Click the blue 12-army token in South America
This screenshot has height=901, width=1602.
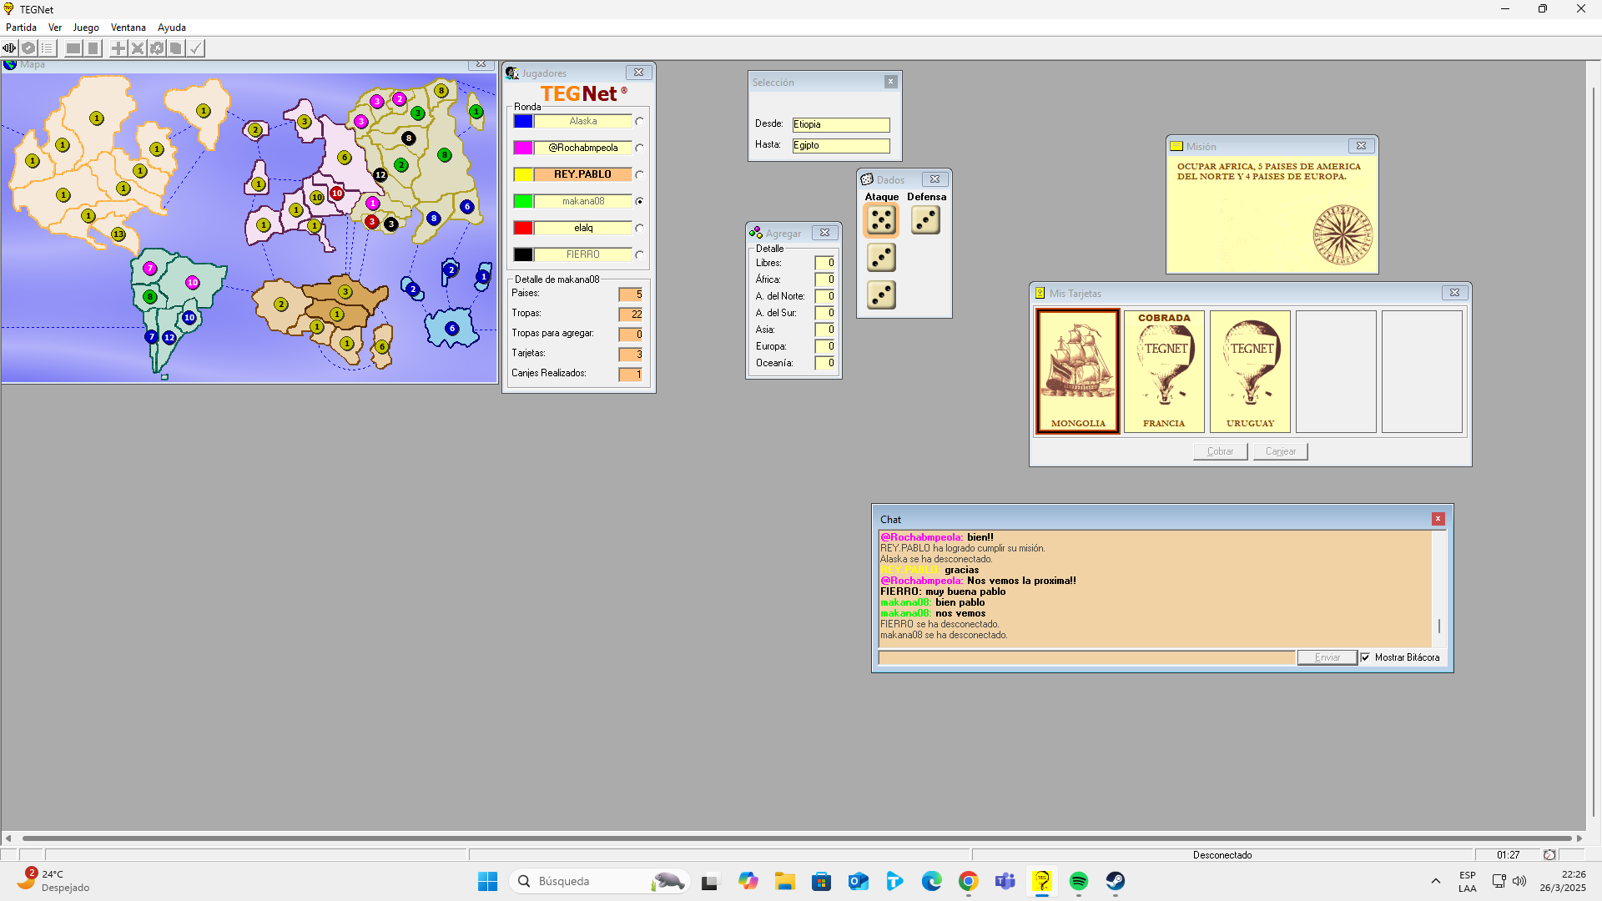169,338
